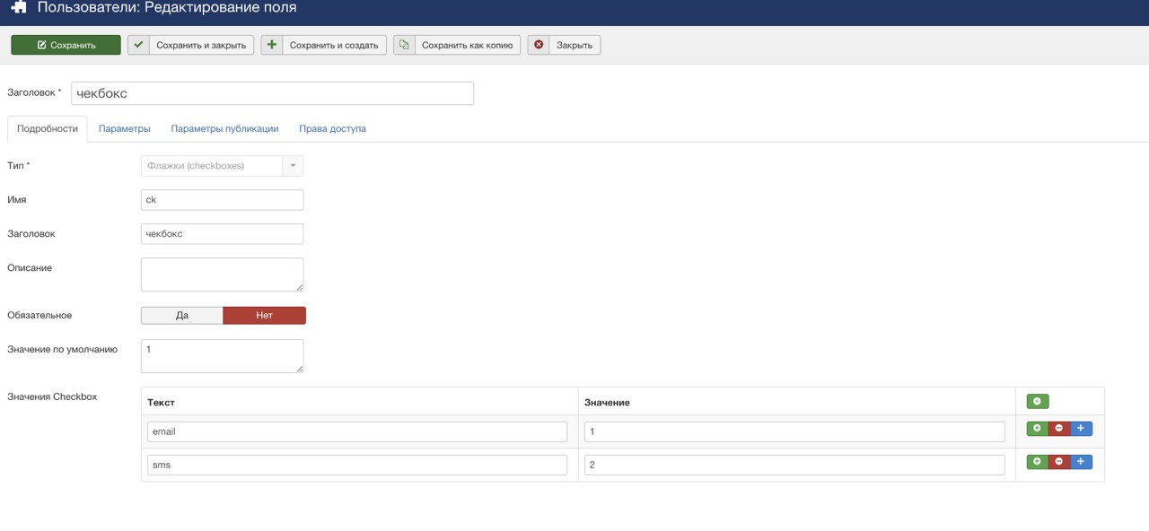The height and width of the screenshot is (531, 1149).
Task: Click the Заголовок field under Имя
Action: (x=222, y=234)
